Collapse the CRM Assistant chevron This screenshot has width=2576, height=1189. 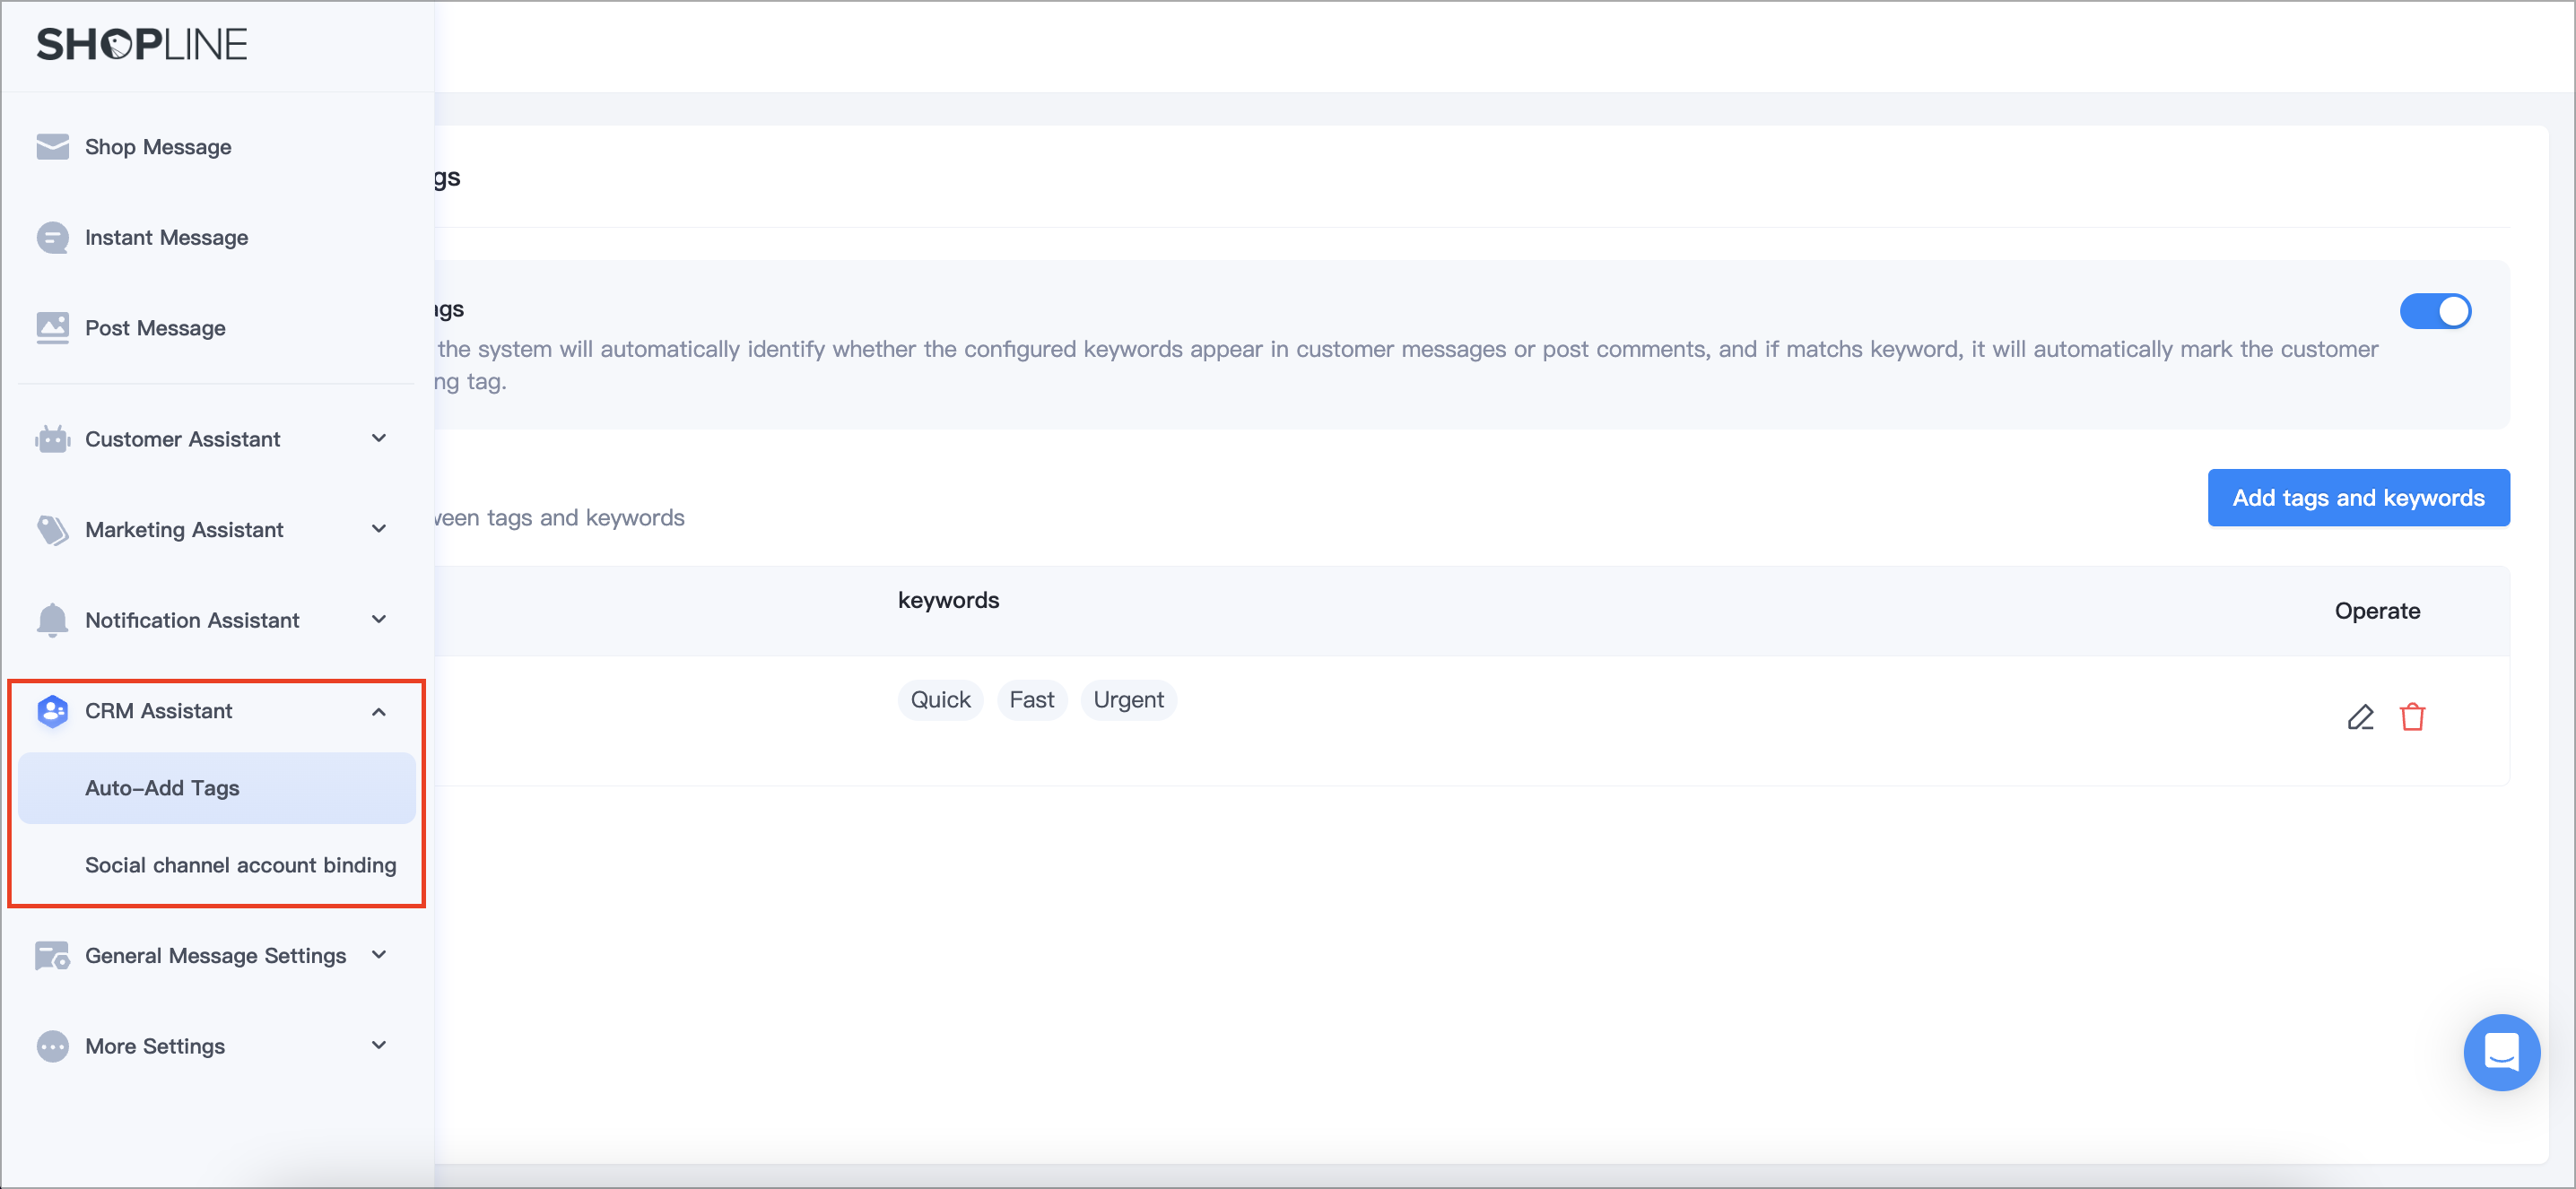(x=379, y=712)
